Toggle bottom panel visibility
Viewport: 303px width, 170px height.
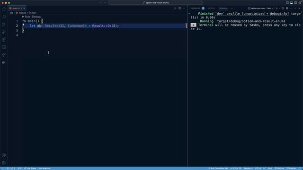tap(292, 3)
